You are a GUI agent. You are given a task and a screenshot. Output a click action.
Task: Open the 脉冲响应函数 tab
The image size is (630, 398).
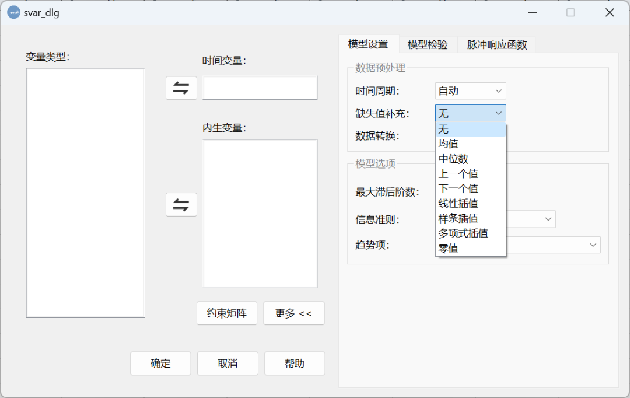pos(496,44)
